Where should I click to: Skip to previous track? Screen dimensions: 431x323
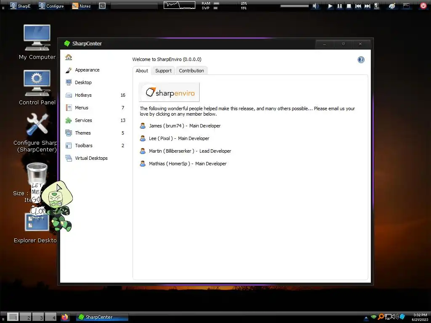click(x=358, y=6)
